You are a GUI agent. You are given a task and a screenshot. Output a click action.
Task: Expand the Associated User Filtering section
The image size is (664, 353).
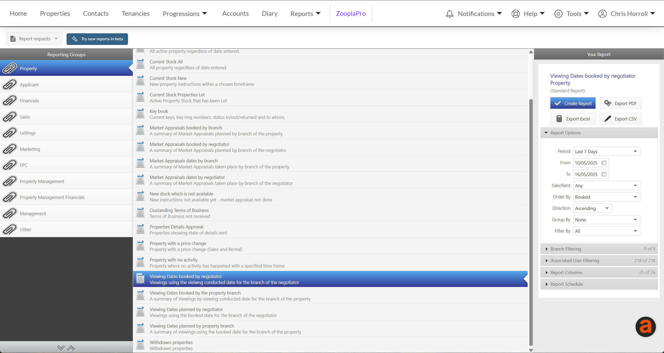pyautogui.click(x=599, y=260)
